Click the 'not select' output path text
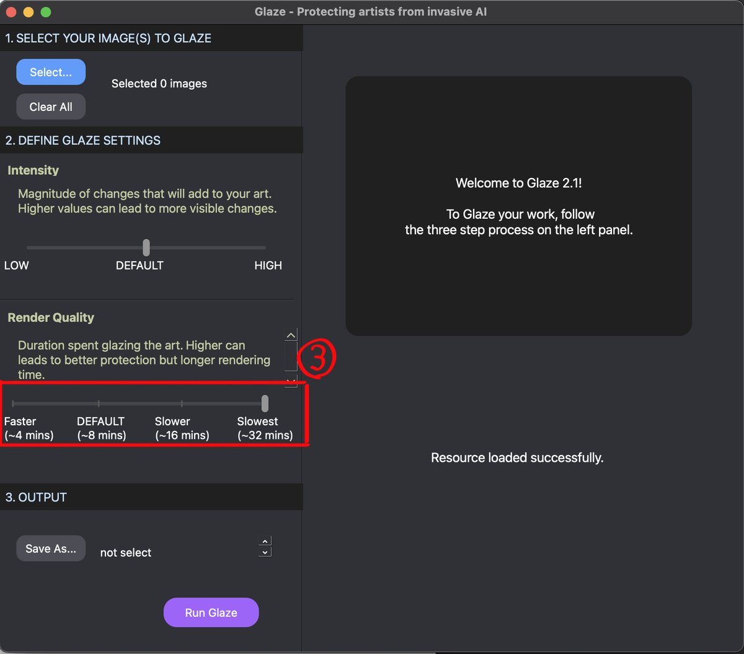 [x=126, y=552]
